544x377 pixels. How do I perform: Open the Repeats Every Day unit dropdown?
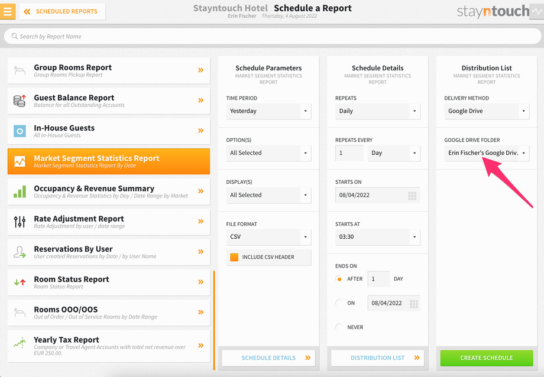(394, 153)
